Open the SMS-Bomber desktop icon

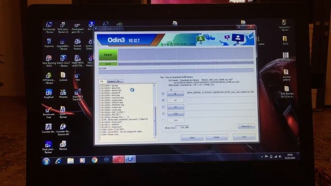coord(287,92)
